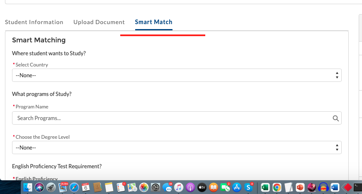Open FaceTime app in dock
This screenshot has height=194, width=362.
[225, 187]
